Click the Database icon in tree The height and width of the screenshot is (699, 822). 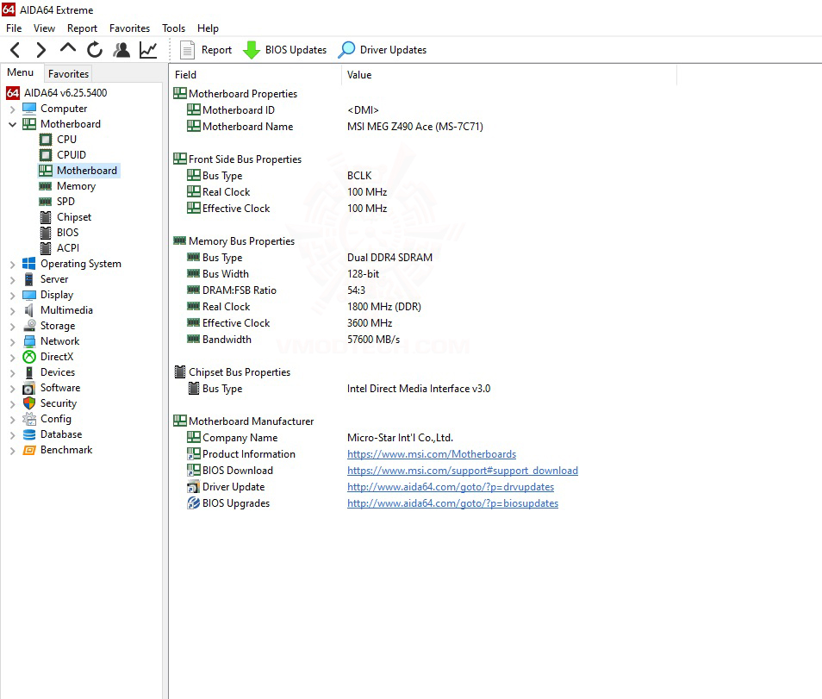(x=29, y=434)
